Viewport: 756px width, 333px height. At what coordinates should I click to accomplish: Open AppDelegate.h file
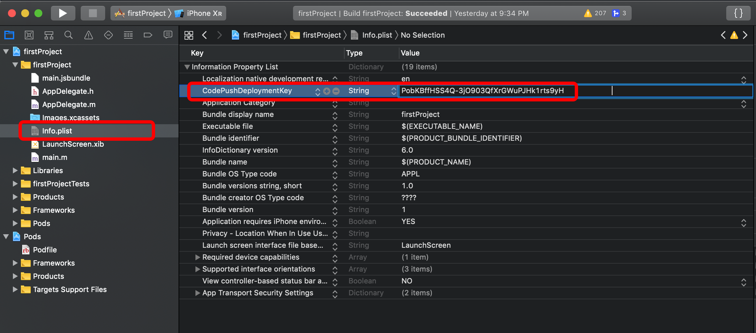point(68,91)
